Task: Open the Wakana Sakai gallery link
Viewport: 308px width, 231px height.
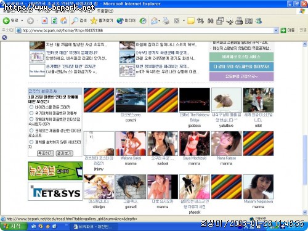Action: tap(131, 158)
